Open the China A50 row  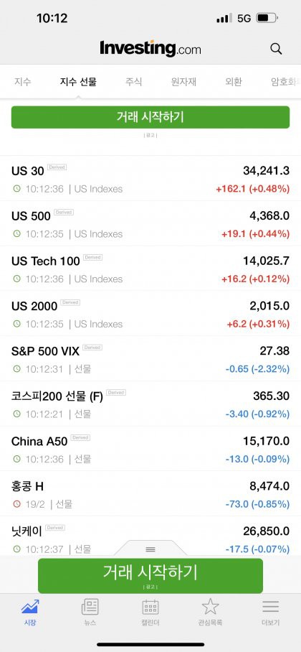pyautogui.click(x=150, y=449)
